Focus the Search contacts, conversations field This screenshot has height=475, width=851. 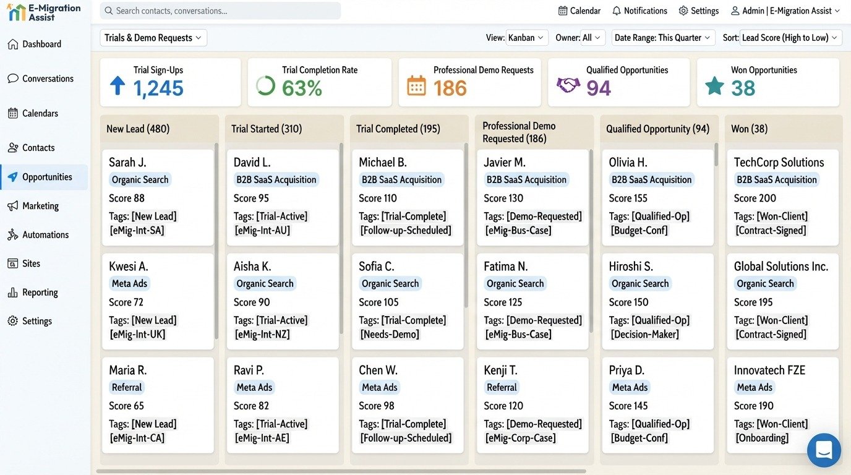pos(220,11)
